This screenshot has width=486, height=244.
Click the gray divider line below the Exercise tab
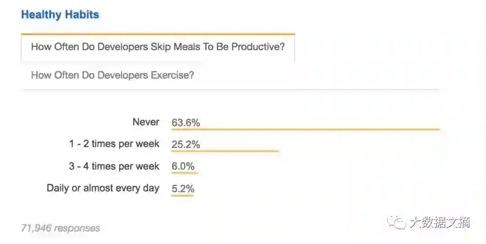click(x=229, y=89)
